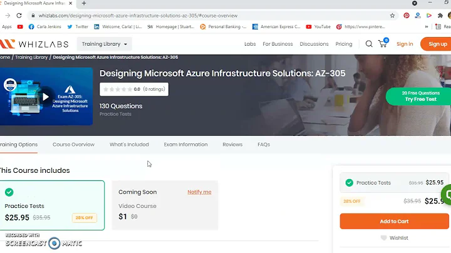Click the Add to Cart button
Viewport: 451px width, 253px height.
pos(394,222)
